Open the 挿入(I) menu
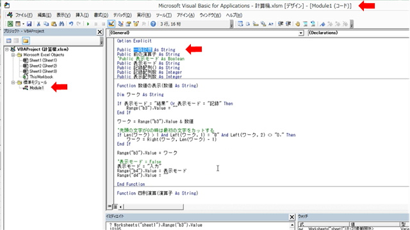This screenshot has height=230, width=410. click(82, 15)
